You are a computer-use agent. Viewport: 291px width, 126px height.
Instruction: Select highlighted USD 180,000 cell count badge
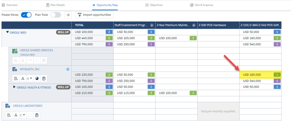pyautogui.click(x=277, y=75)
